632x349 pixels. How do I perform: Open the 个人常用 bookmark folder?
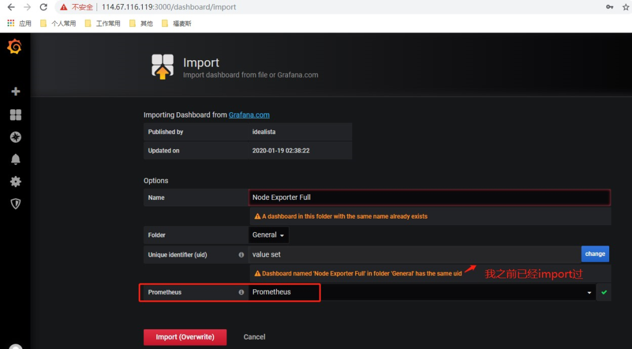click(58, 23)
